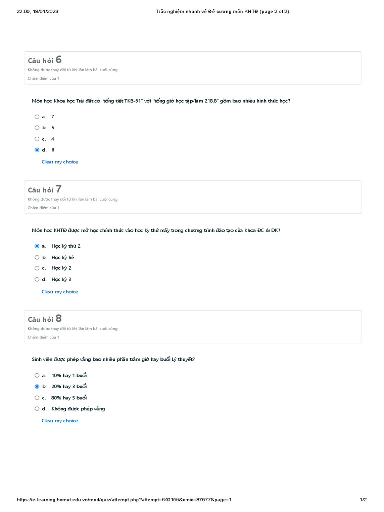
Task: Choose the 'Học kỳ hè' answer
Action: [x=37, y=257]
